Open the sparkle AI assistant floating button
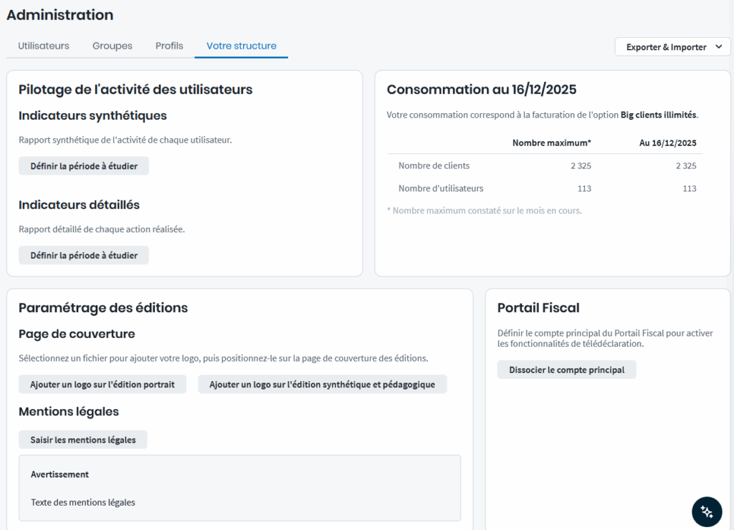Screen dimensions: 734x530 (707, 511)
